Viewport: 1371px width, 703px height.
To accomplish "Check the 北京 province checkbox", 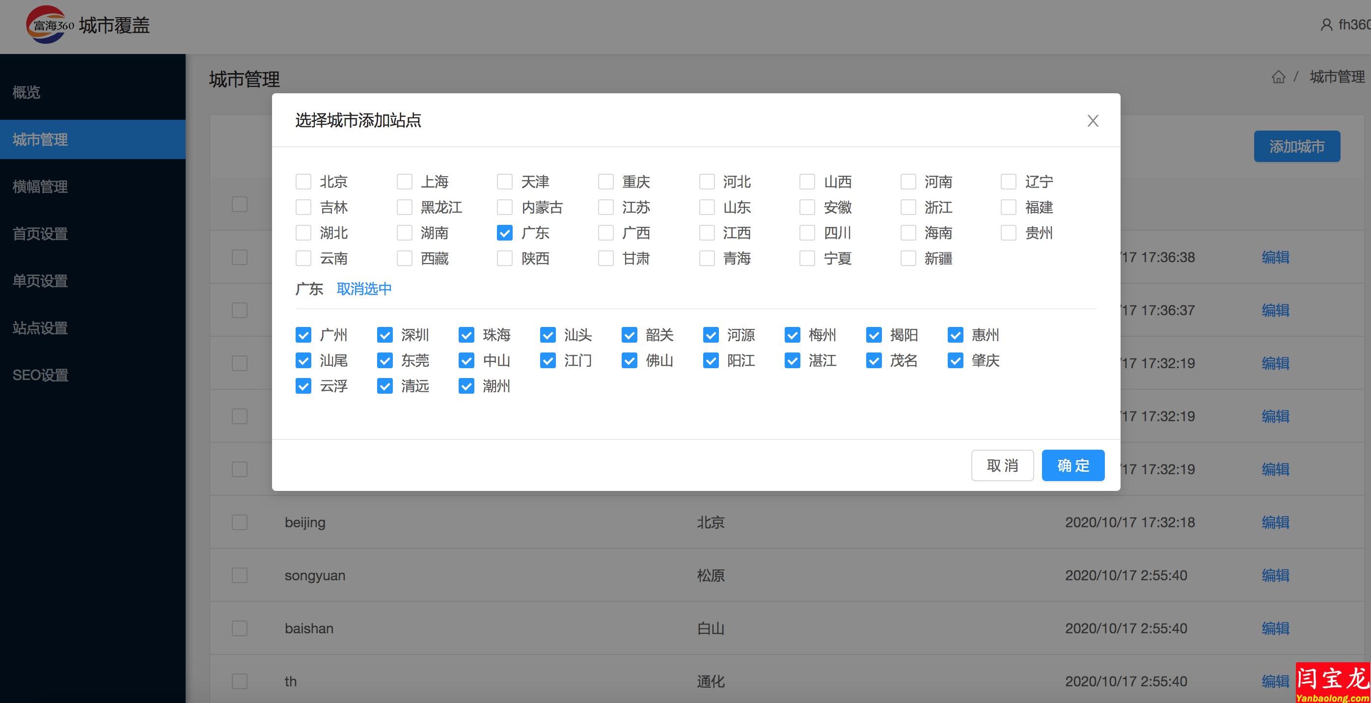I will pyautogui.click(x=303, y=182).
